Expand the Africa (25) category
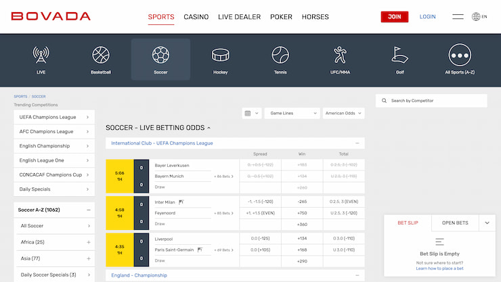Image resolution: width=501 pixels, height=282 pixels. tap(89, 242)
